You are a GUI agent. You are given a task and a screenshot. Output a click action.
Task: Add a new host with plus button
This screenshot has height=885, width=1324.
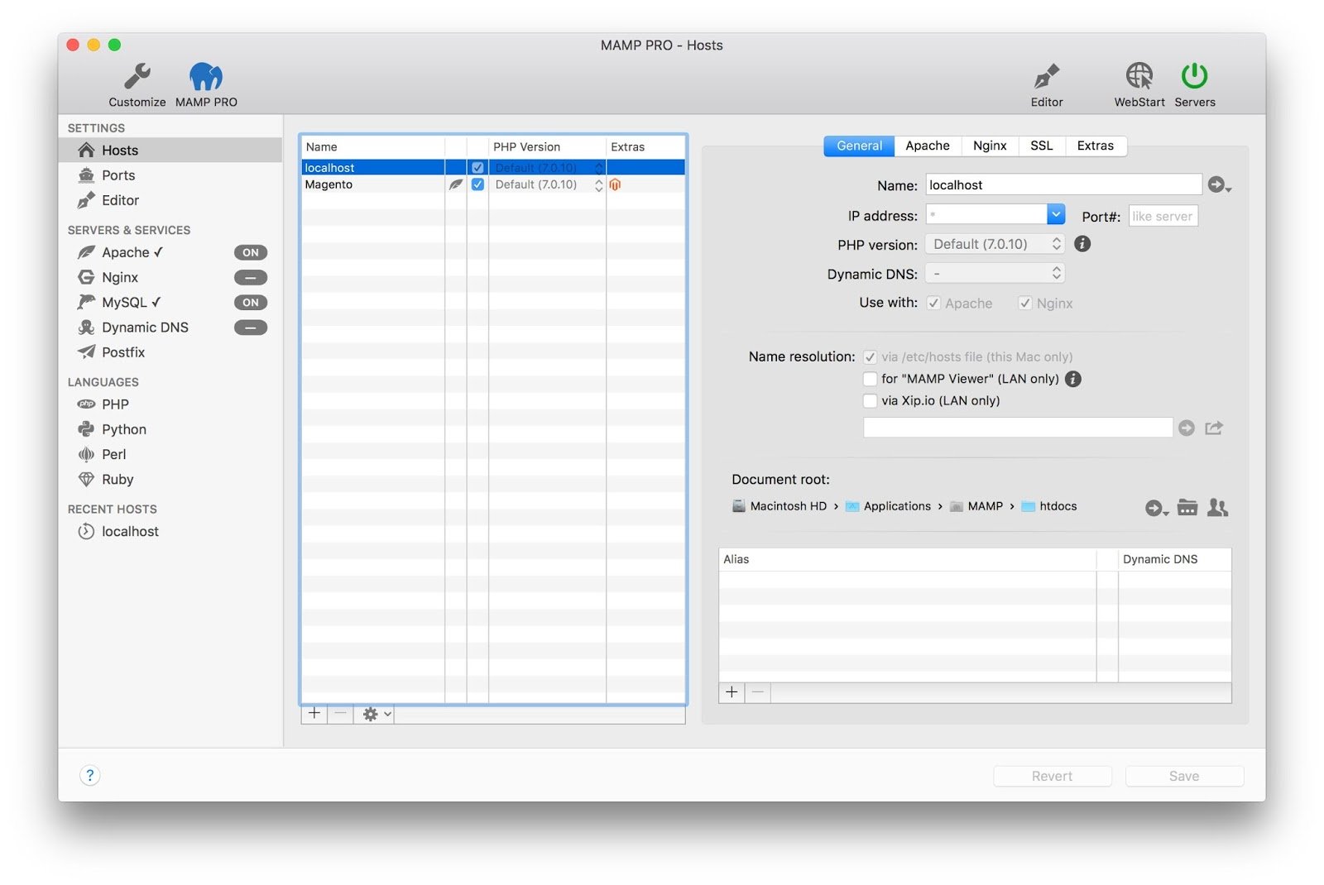point(314,713)
